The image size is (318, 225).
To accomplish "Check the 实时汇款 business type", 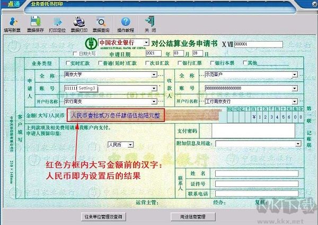I will [68, 63].
